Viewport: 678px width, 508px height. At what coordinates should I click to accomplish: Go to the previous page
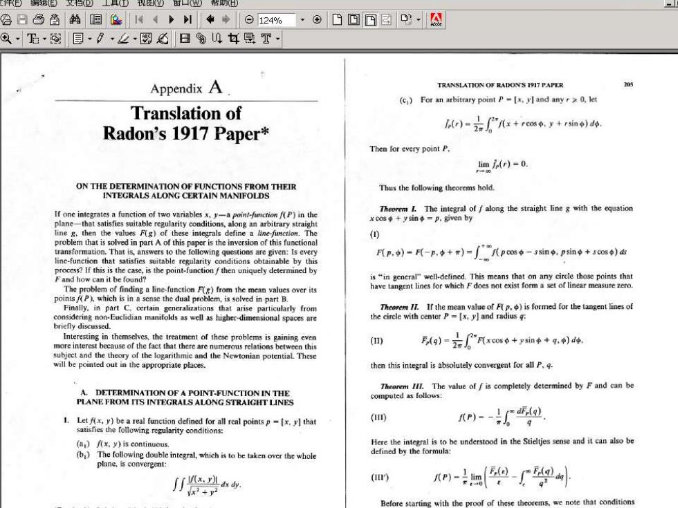click(155, 19)
